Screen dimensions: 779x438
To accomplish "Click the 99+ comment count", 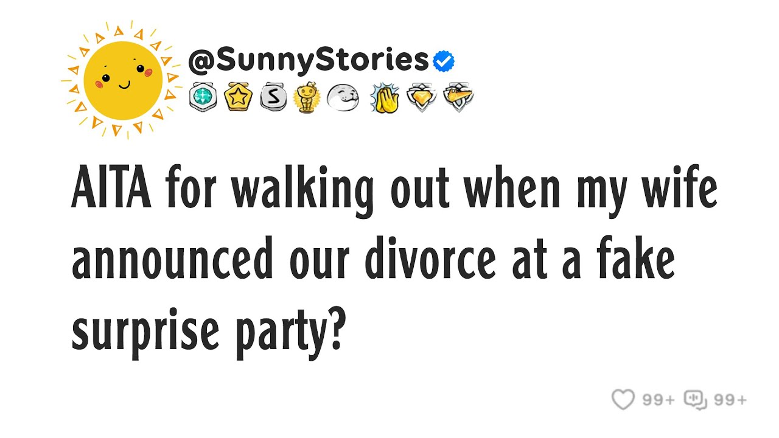I will [x=730, y=400].
